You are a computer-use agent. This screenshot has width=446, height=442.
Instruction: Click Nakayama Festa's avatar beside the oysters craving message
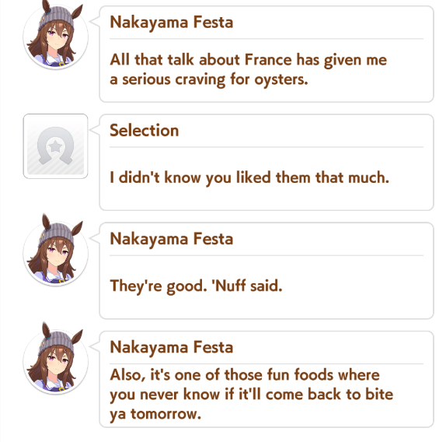pyautogui.click(x=55, y=36)
